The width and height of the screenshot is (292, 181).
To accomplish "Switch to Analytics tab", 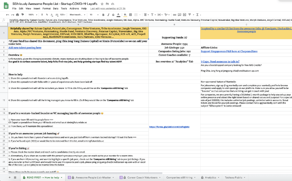I will pos(210,178).
